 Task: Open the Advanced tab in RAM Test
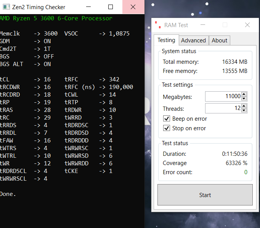194,40
